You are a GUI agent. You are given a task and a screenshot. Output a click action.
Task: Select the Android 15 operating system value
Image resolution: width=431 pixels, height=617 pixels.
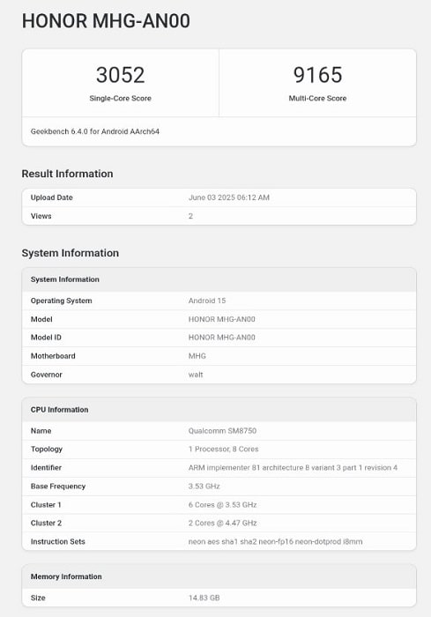click(207, 301)
